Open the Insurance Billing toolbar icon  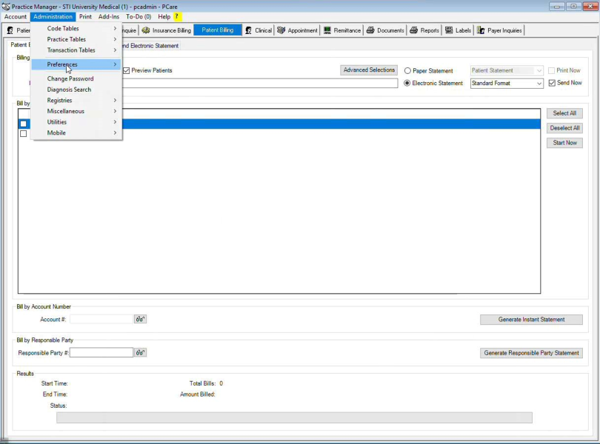click(146, 30)
